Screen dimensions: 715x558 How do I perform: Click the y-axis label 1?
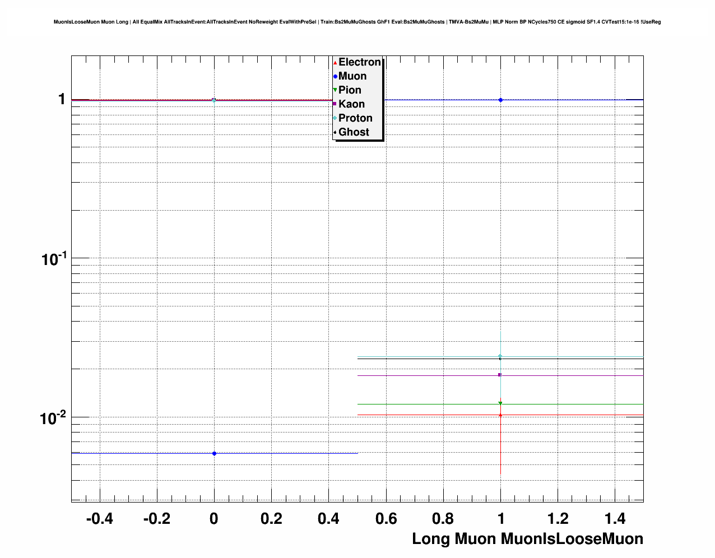[62, 100]
